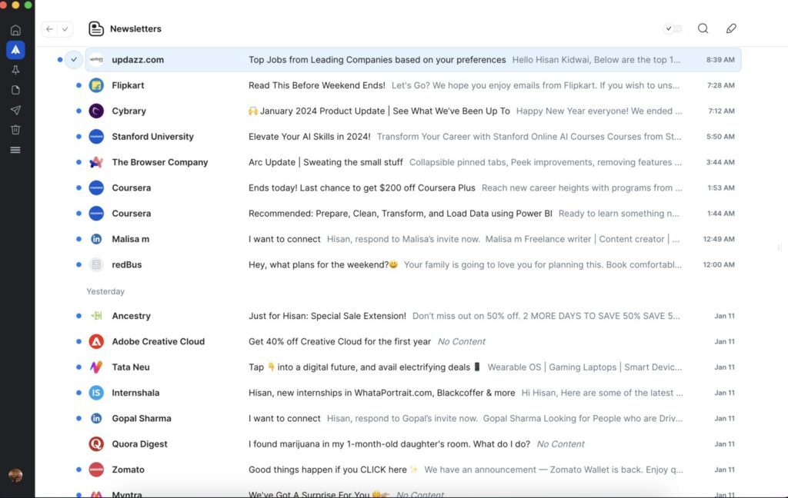Click the Newsletters list icon in the header
Viewport: 788px width, 498px height.
(95, 28)
